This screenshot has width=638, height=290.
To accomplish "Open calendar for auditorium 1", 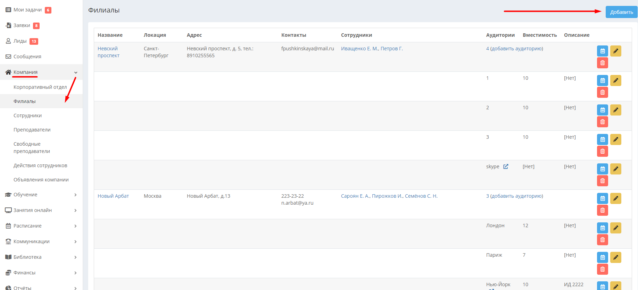I will [x=603, y=80].
